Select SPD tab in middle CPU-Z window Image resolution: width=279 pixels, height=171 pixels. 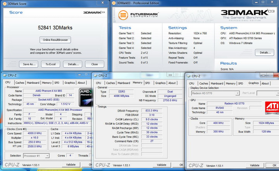point(148,83)
